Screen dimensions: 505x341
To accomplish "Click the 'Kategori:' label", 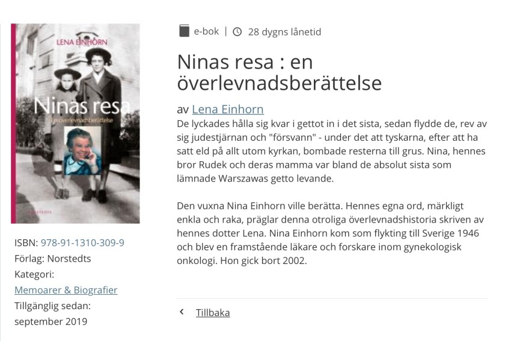I will pos(34,274).
